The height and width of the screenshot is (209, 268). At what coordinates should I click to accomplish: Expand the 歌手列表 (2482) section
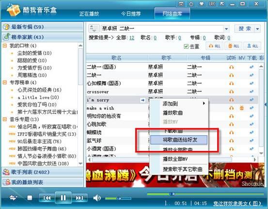click(x=42, y=172)
